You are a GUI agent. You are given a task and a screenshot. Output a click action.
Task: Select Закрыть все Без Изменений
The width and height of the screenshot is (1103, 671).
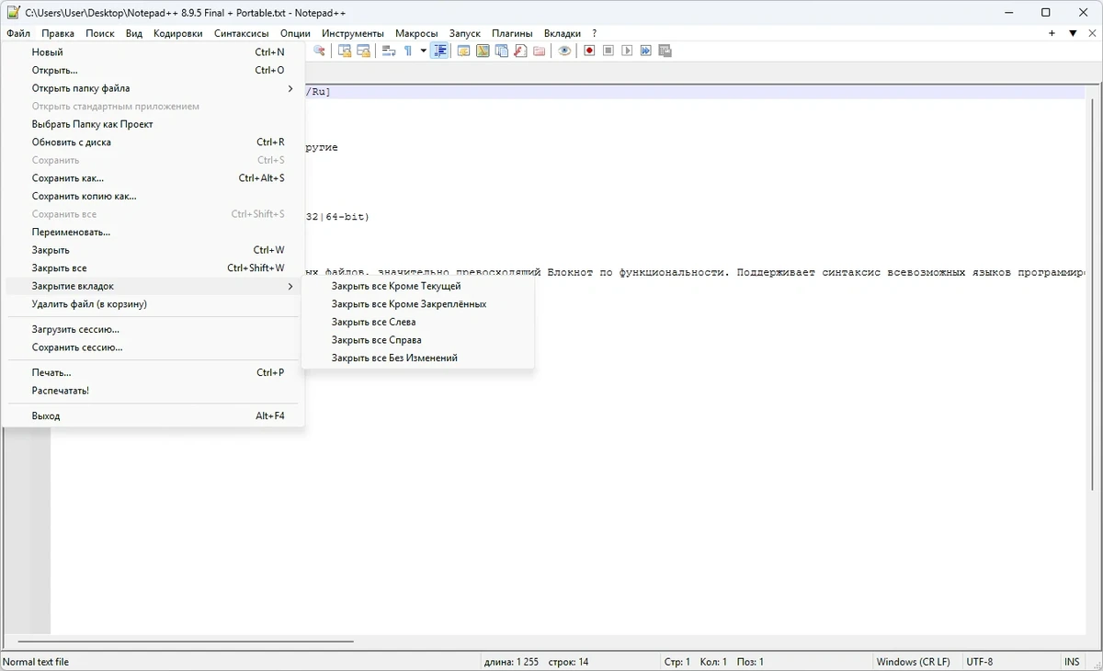(418, 358)
